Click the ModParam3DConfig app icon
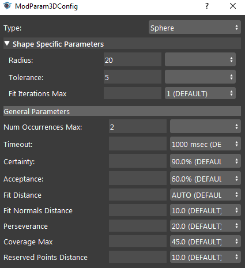This screenshot has height=268, width=245. 7,6
